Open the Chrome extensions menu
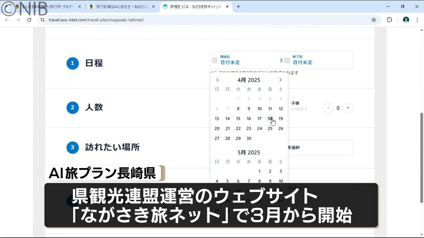The width and height of the screenshot is (424, 238). tap(389, 20)
